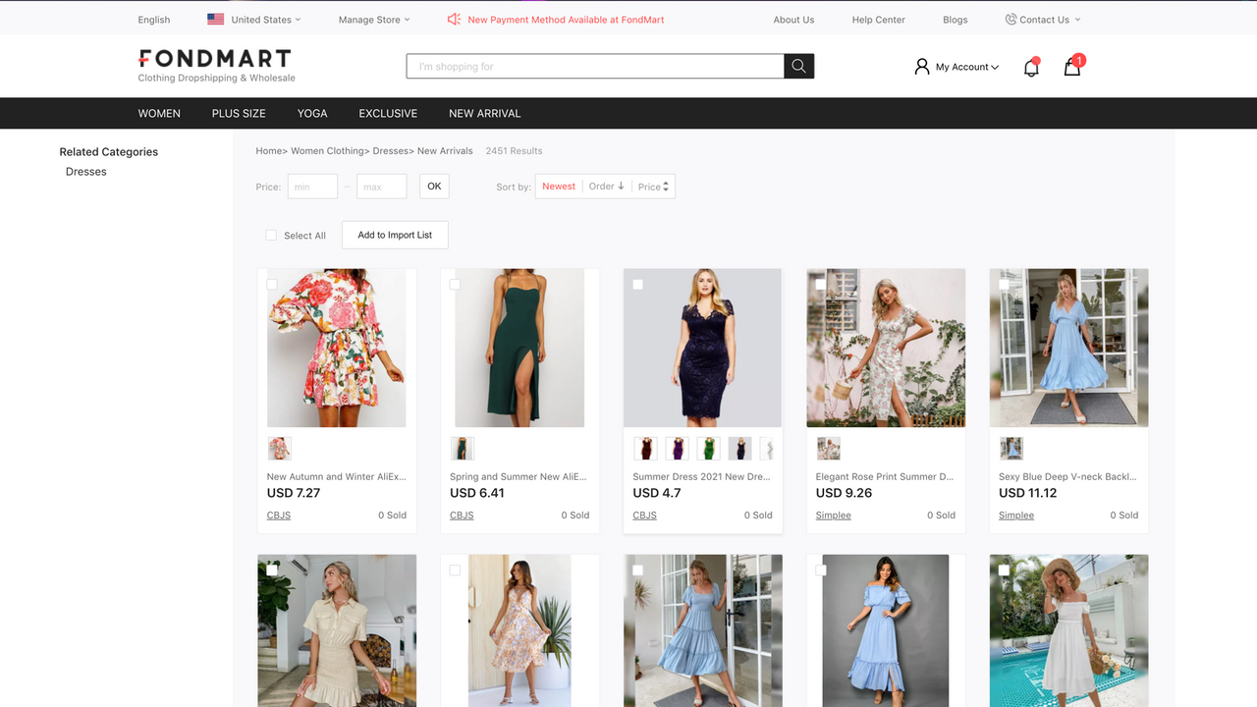Click the Add to Import List button
This screenshot has height=707, width=1257.
[395, 235]
